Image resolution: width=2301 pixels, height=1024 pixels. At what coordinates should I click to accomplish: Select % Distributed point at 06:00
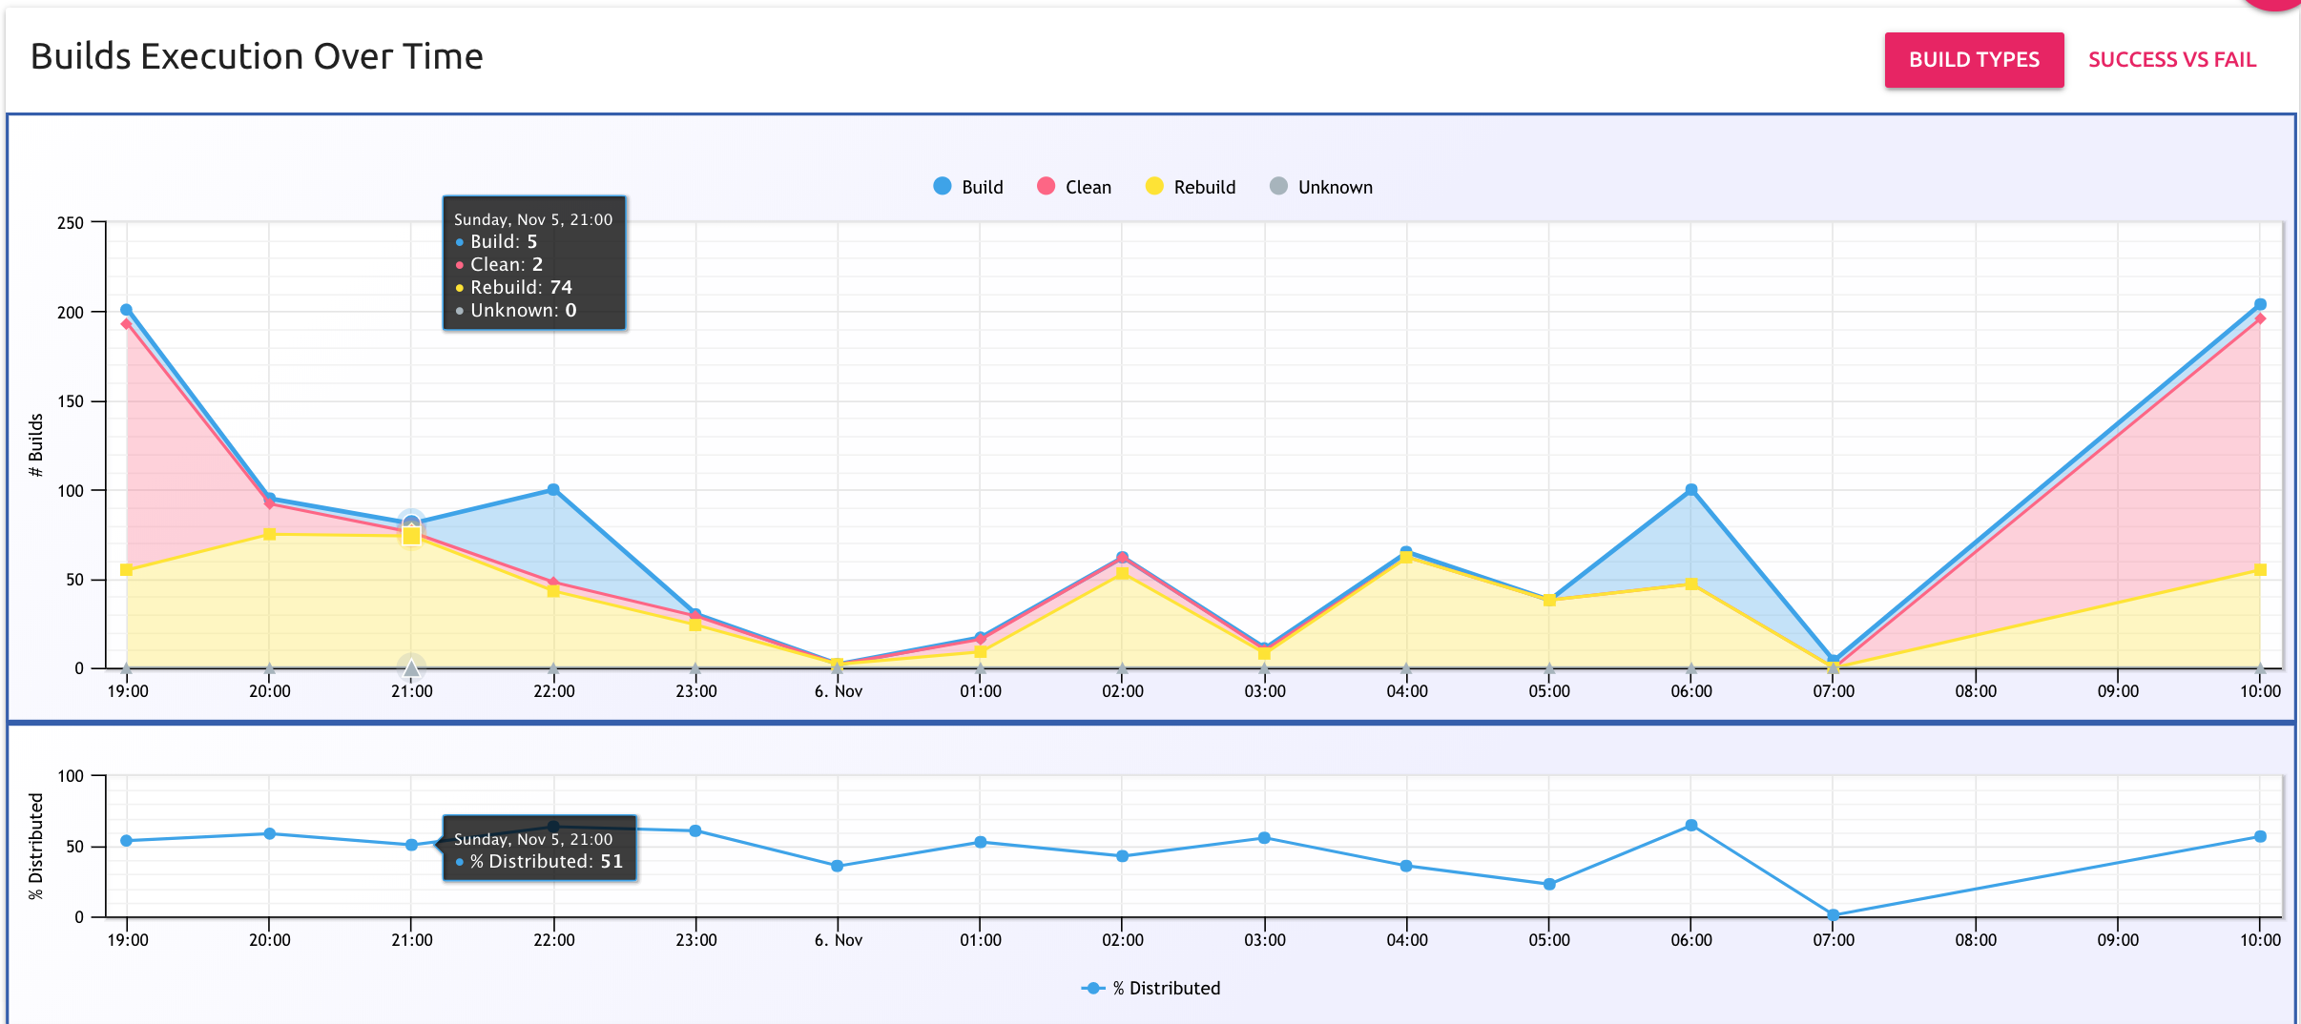pos(1690,826)
